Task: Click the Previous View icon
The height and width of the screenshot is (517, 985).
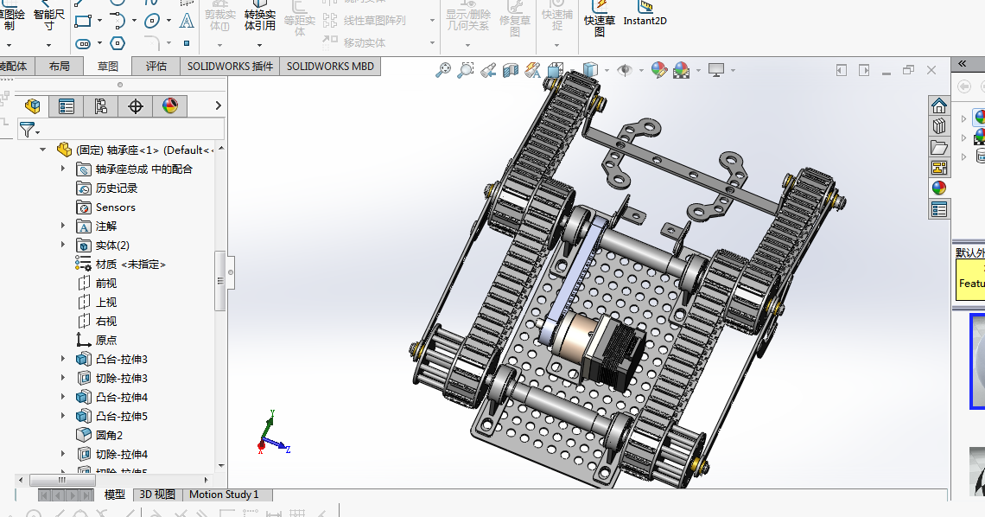Action: click(x=488, y=70)
